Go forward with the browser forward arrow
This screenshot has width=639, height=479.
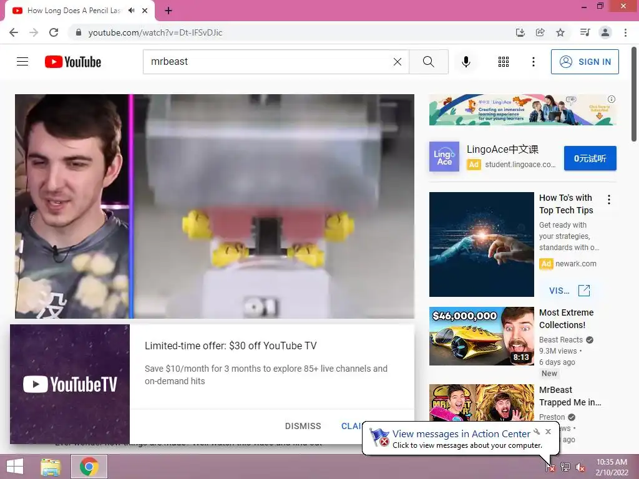pyautogui.click(x=34, y=32)
